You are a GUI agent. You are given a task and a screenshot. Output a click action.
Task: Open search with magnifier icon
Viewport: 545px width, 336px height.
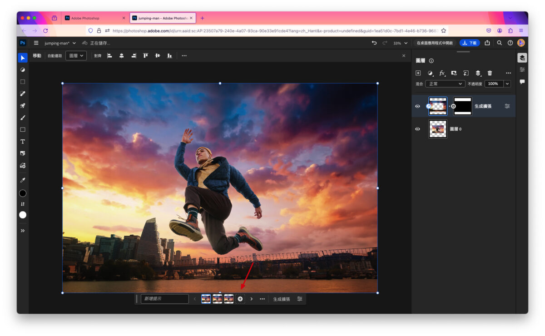[499, 43]
